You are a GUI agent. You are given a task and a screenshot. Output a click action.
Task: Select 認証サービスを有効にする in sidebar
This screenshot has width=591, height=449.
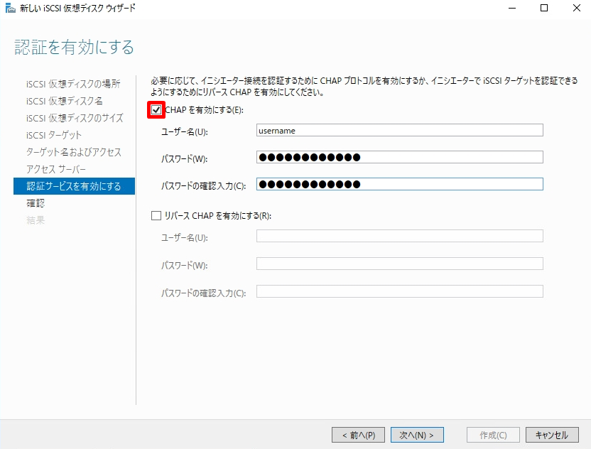point(75,186)
